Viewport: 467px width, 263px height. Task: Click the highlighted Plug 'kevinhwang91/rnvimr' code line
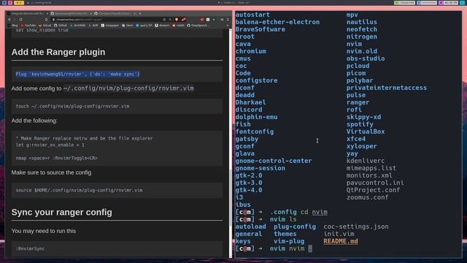tap(78, 74)
